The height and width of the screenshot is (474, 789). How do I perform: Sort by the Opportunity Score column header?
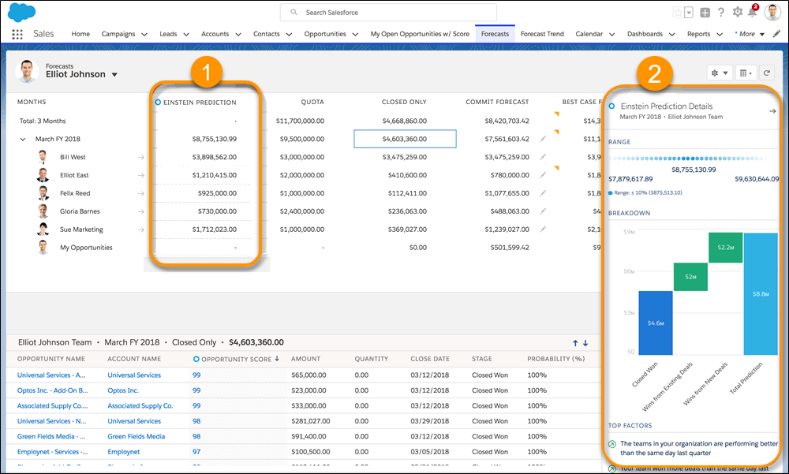tap(236, 360)
